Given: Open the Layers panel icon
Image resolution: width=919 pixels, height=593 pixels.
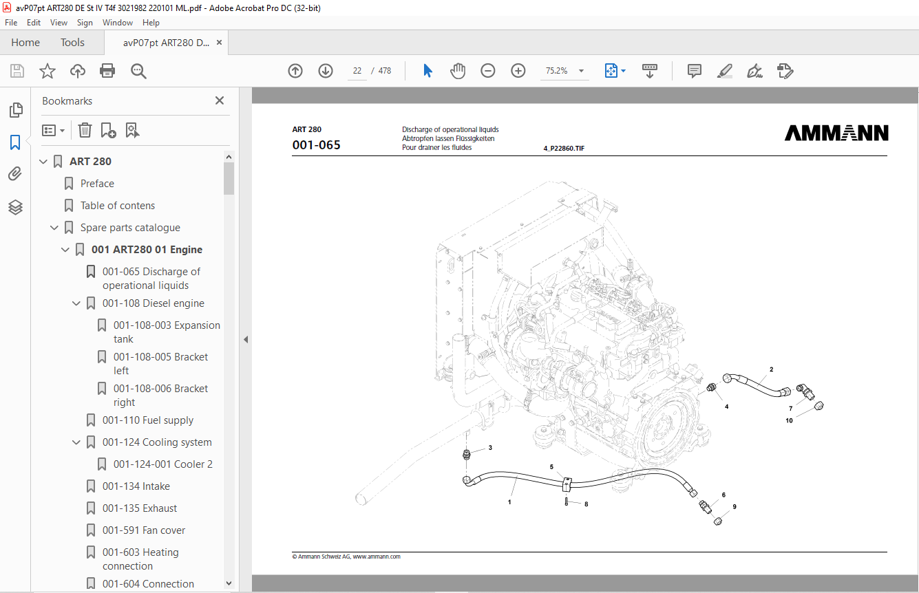Looking at the screenshot, I should pyautogui.click(x=15, y=207).
